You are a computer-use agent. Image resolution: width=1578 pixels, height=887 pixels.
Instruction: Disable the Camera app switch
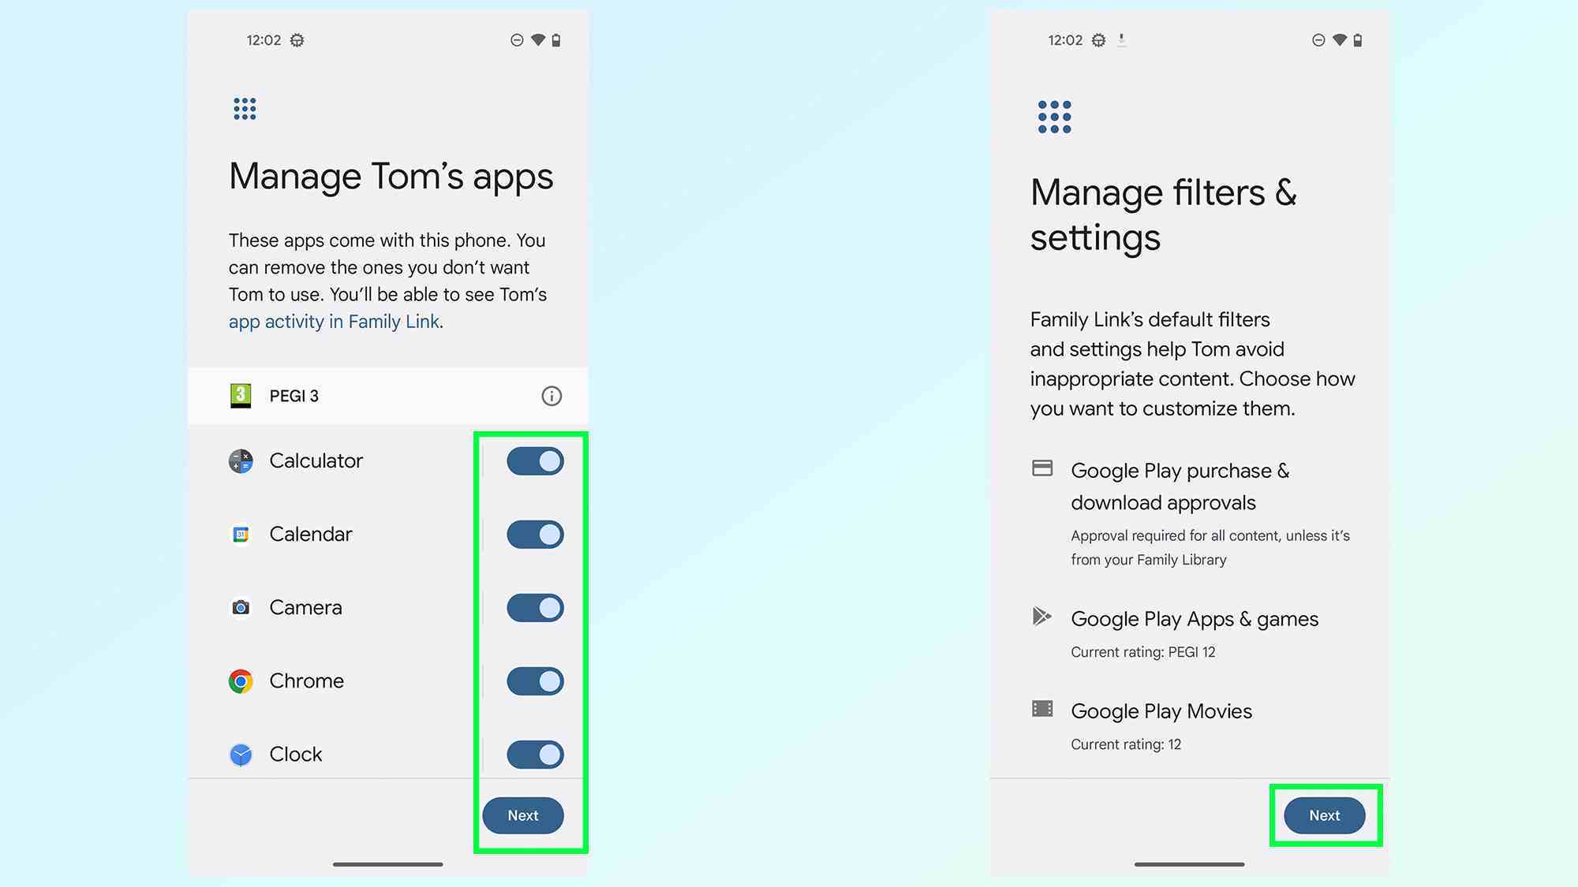pyautogui.click(x=535, y=608)
